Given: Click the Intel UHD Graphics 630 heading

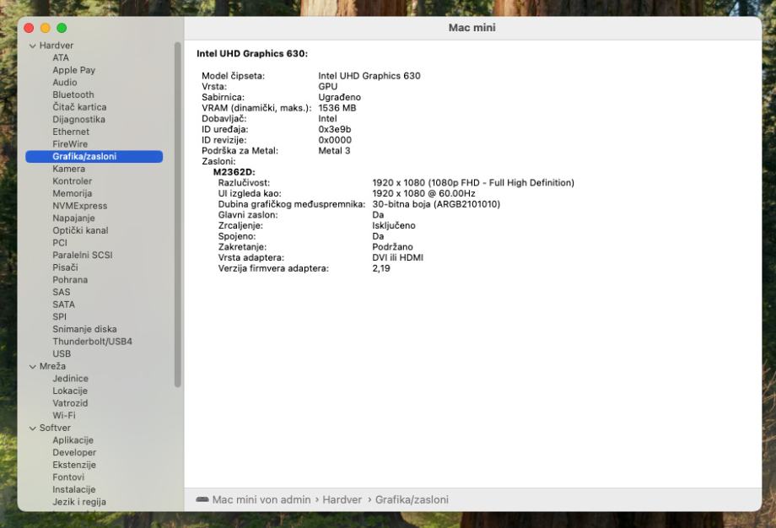Looking at the screenshot, I should (252, 53).
